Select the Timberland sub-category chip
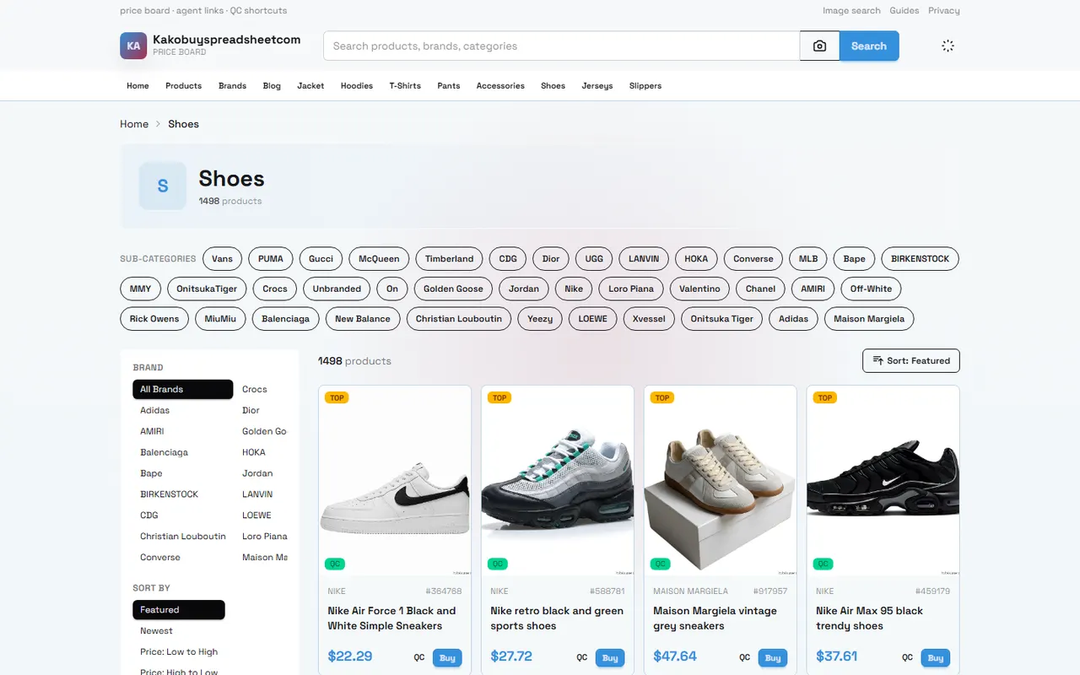The image size is (1080, 675). (450, 259)
